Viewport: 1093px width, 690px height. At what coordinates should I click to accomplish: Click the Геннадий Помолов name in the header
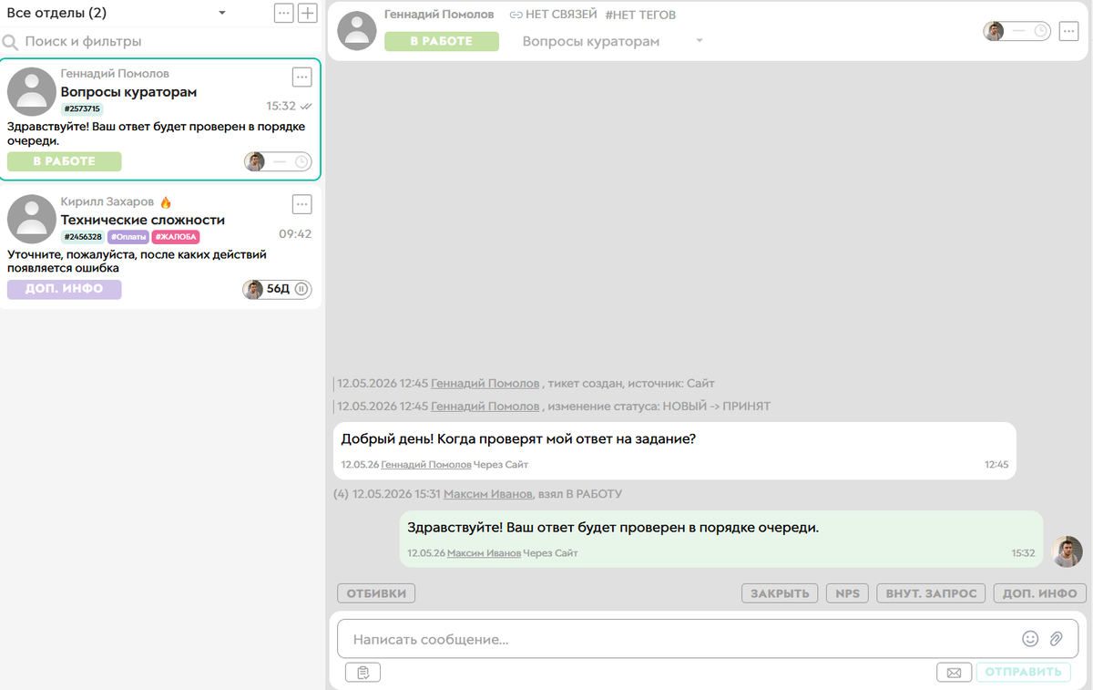click(439, 15)
